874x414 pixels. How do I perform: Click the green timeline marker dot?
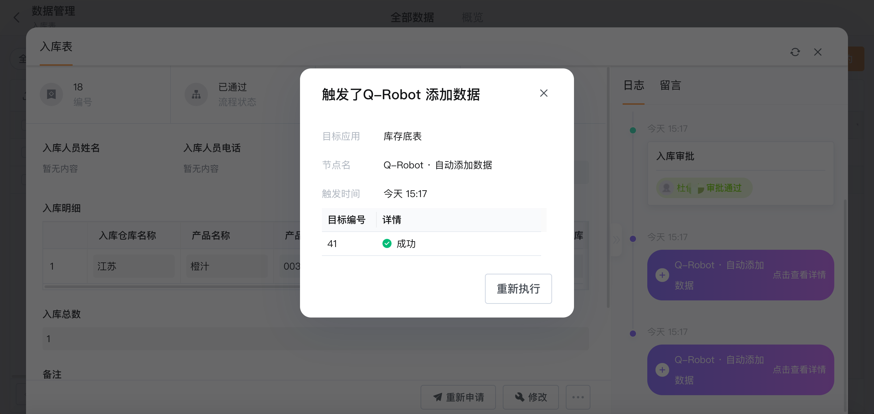pyautogui.click(x=633, y=130)
